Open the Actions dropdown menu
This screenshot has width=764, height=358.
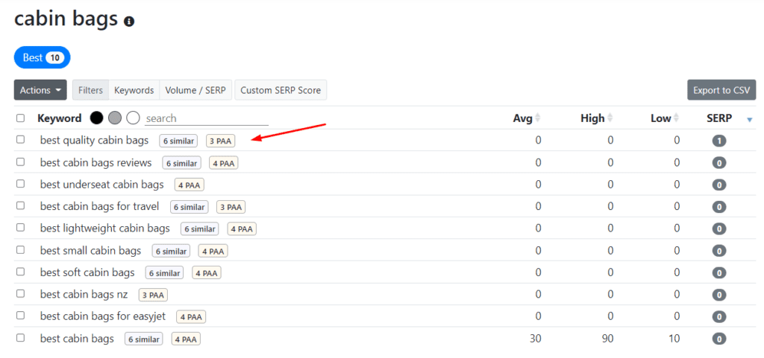(x=40, y=90)
